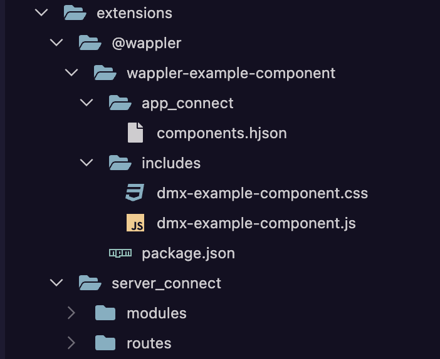
Task: Click the file icon for components.hjson
Action: click(x=135, y=133)
